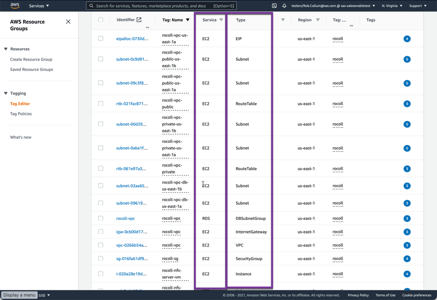
Task: Open the vpc-0266b54a identifier link
Action: [132, 245]
